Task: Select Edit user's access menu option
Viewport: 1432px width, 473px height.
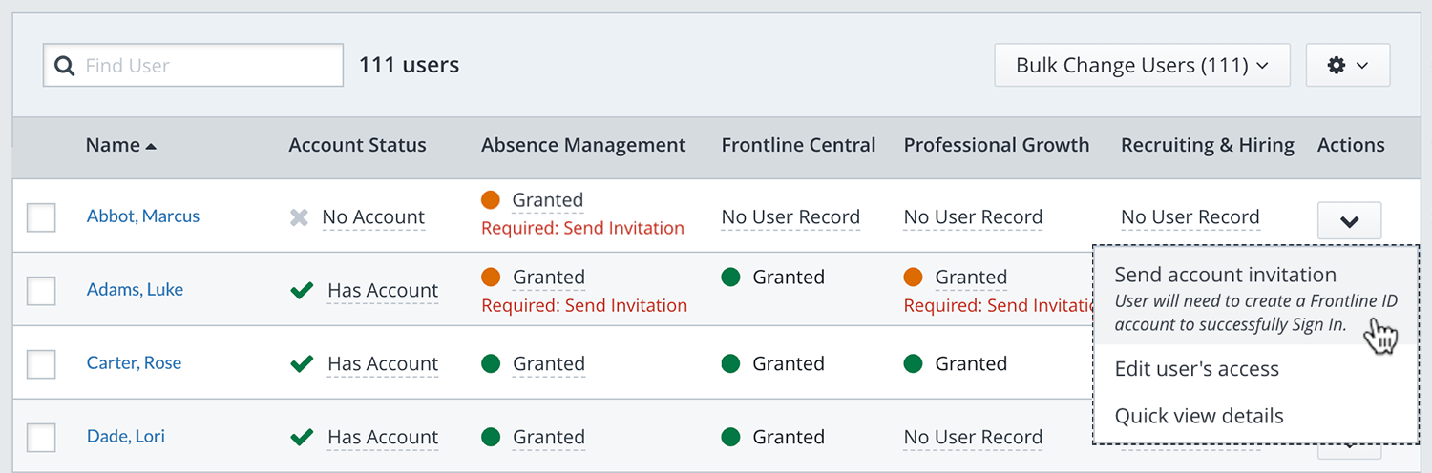Action: pyautogui.click(x=1196, y=369)
